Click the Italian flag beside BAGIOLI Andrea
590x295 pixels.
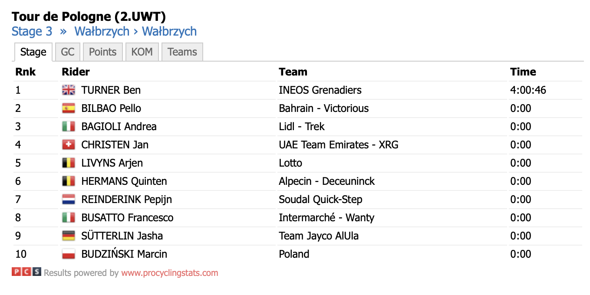[x=69, y=127]
